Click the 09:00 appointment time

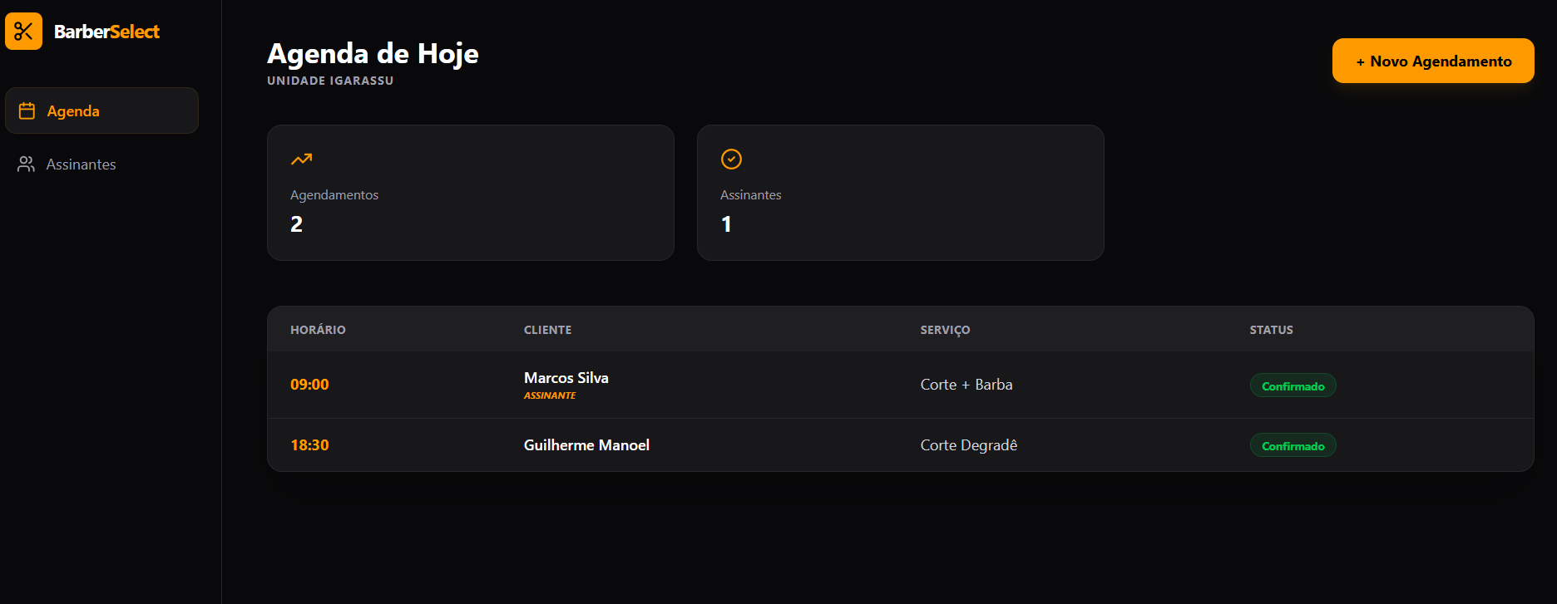309,384
